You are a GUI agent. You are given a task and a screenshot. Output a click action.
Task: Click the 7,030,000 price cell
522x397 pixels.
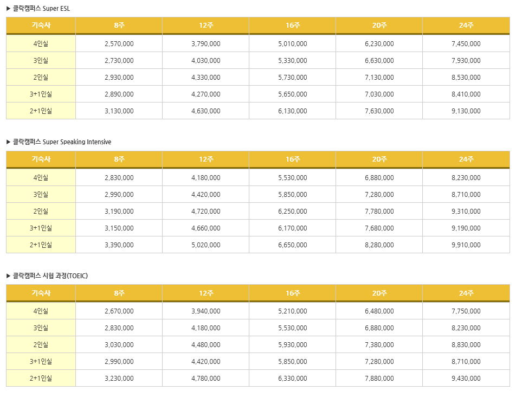tap(379, 94)
